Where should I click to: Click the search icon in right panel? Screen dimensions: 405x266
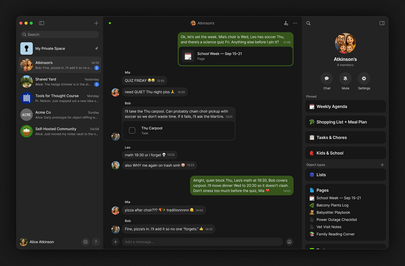(308, 23)
